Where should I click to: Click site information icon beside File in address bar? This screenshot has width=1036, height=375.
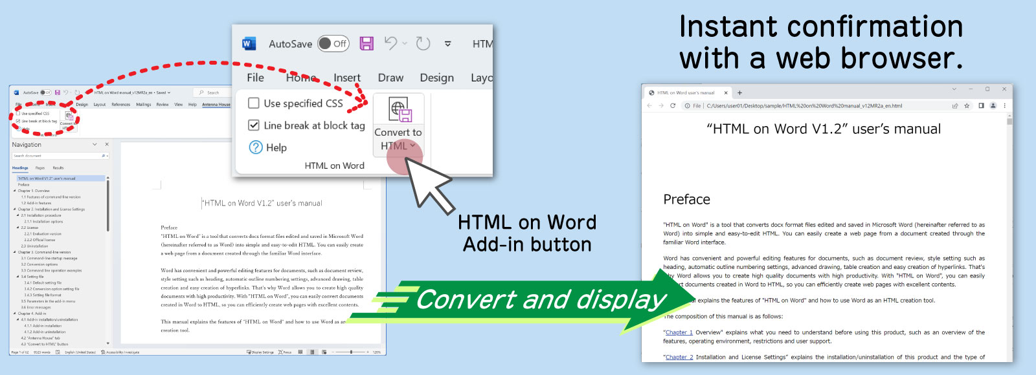point(687,105)
